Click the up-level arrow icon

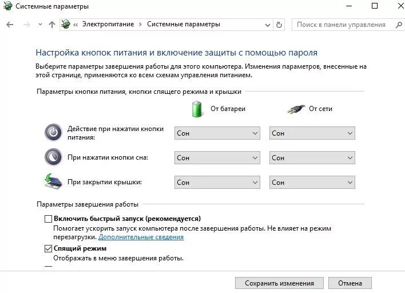pyautogui.click(x=52, y=25)
